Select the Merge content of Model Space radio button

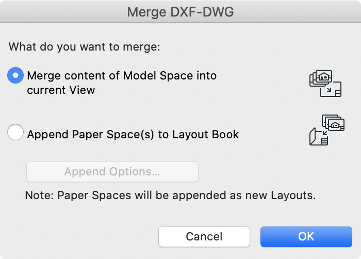15,75
